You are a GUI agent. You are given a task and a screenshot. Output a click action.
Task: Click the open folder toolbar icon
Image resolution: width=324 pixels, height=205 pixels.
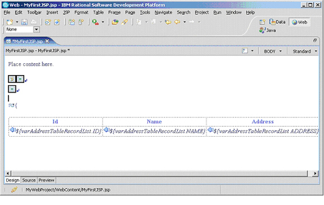point(115,22)
